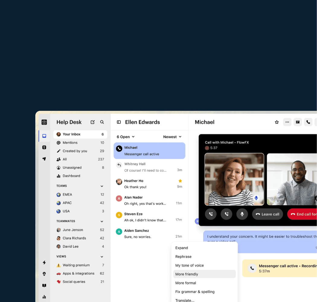Open Created by you inbox

tap(80, 151)
